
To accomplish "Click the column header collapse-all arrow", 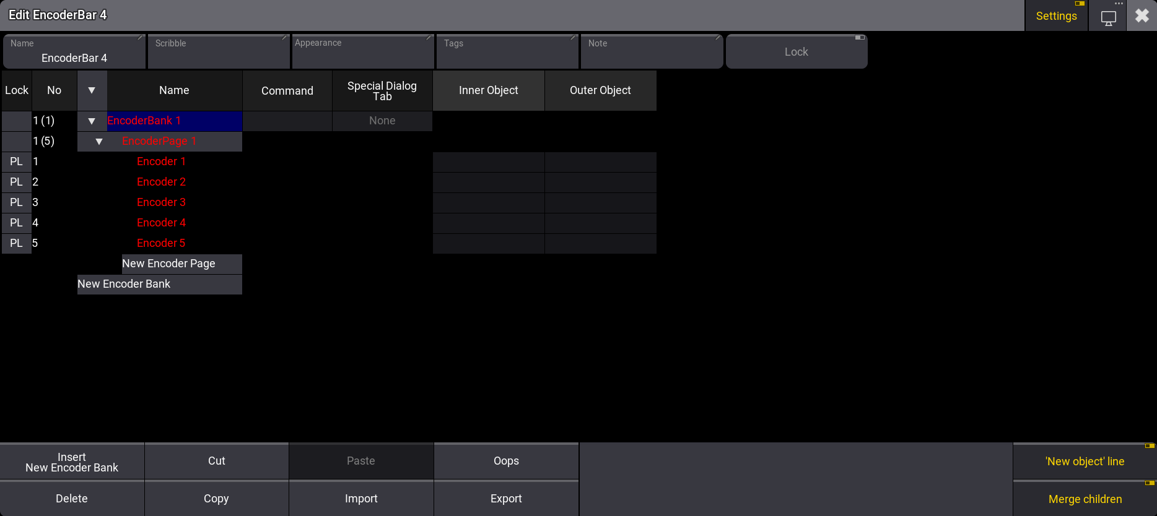I will [x=92, y=90].
